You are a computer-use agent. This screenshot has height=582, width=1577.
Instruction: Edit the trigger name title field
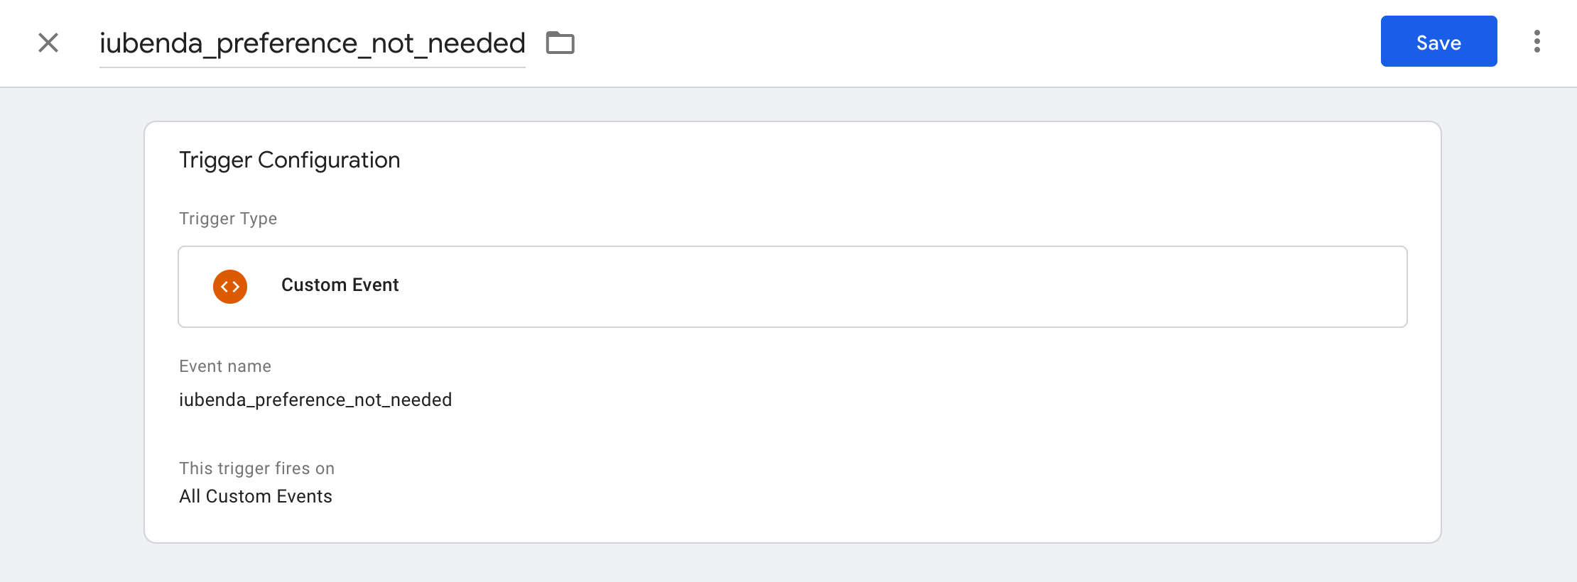coord(312,43)
